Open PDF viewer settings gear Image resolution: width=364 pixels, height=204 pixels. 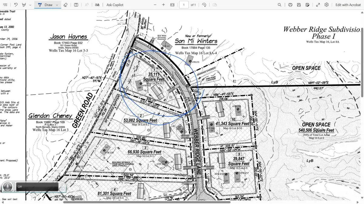pos(327,5)
